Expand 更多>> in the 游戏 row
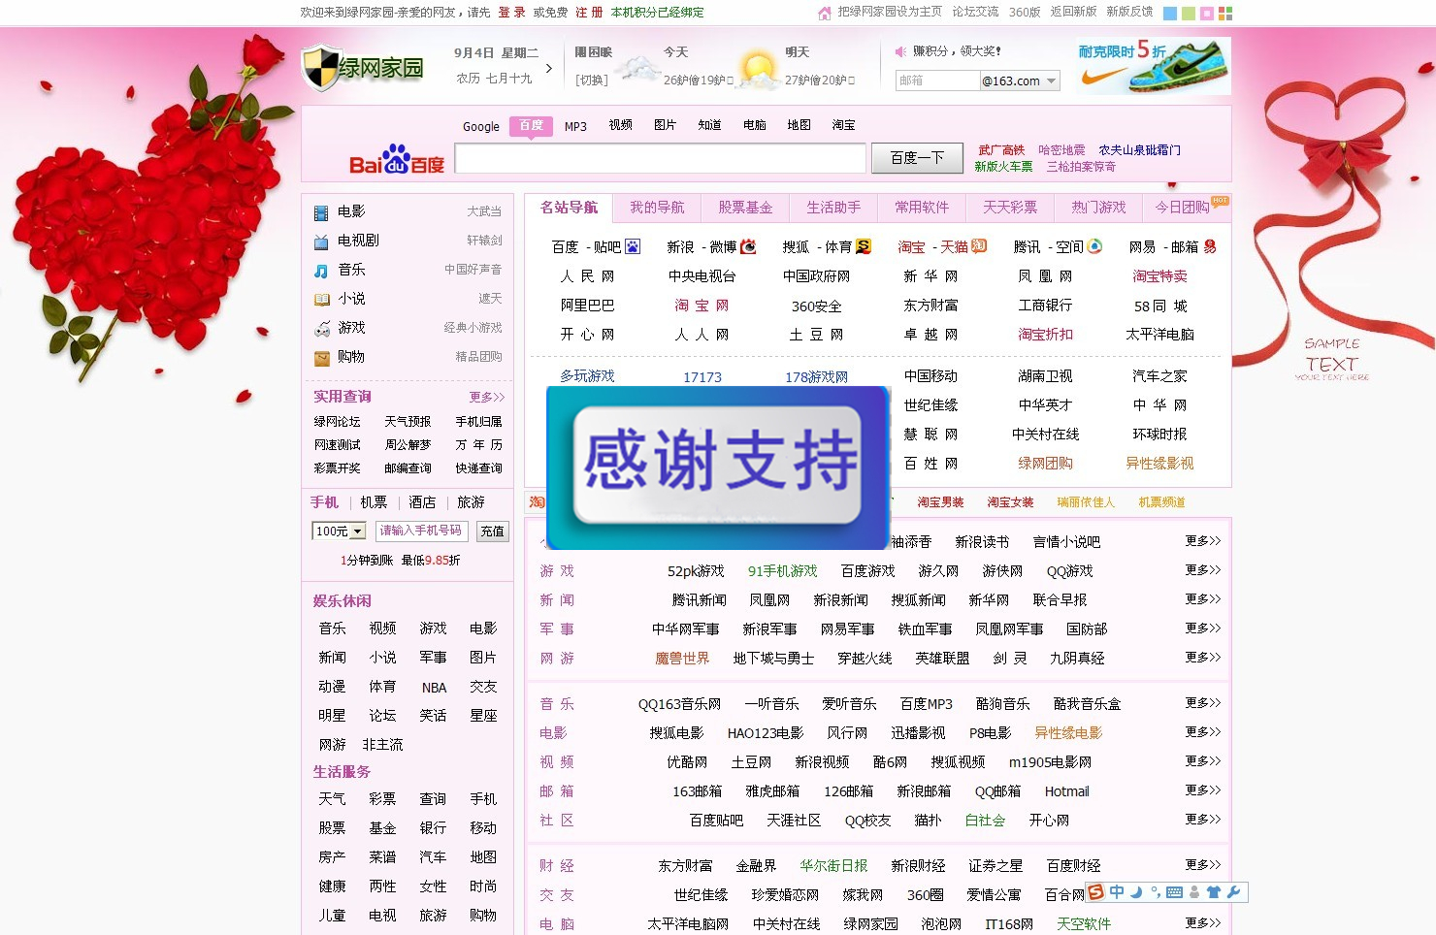The width and height of the screenshot is (1436, 935). click(1203, 569)
